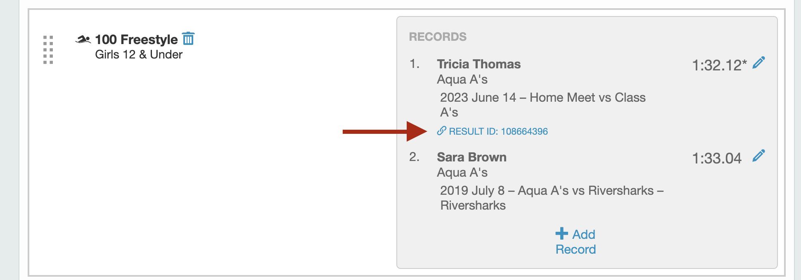Image resolution: width=801 pixels, height=280 pixels.
Task: Click the plus icon above Add Record
Action: pos(562,233)
